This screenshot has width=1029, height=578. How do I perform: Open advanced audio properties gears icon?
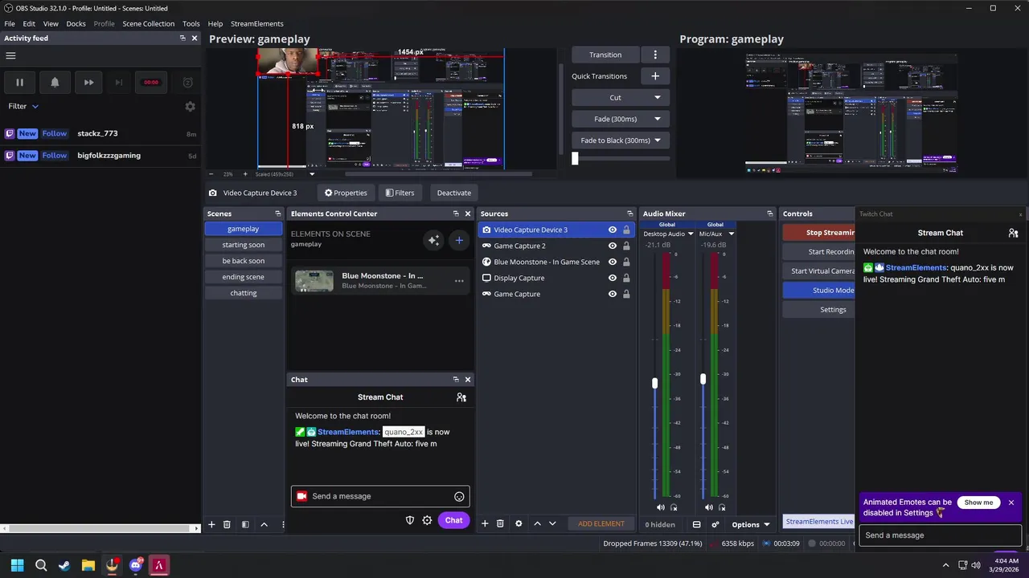coord(715,524)
